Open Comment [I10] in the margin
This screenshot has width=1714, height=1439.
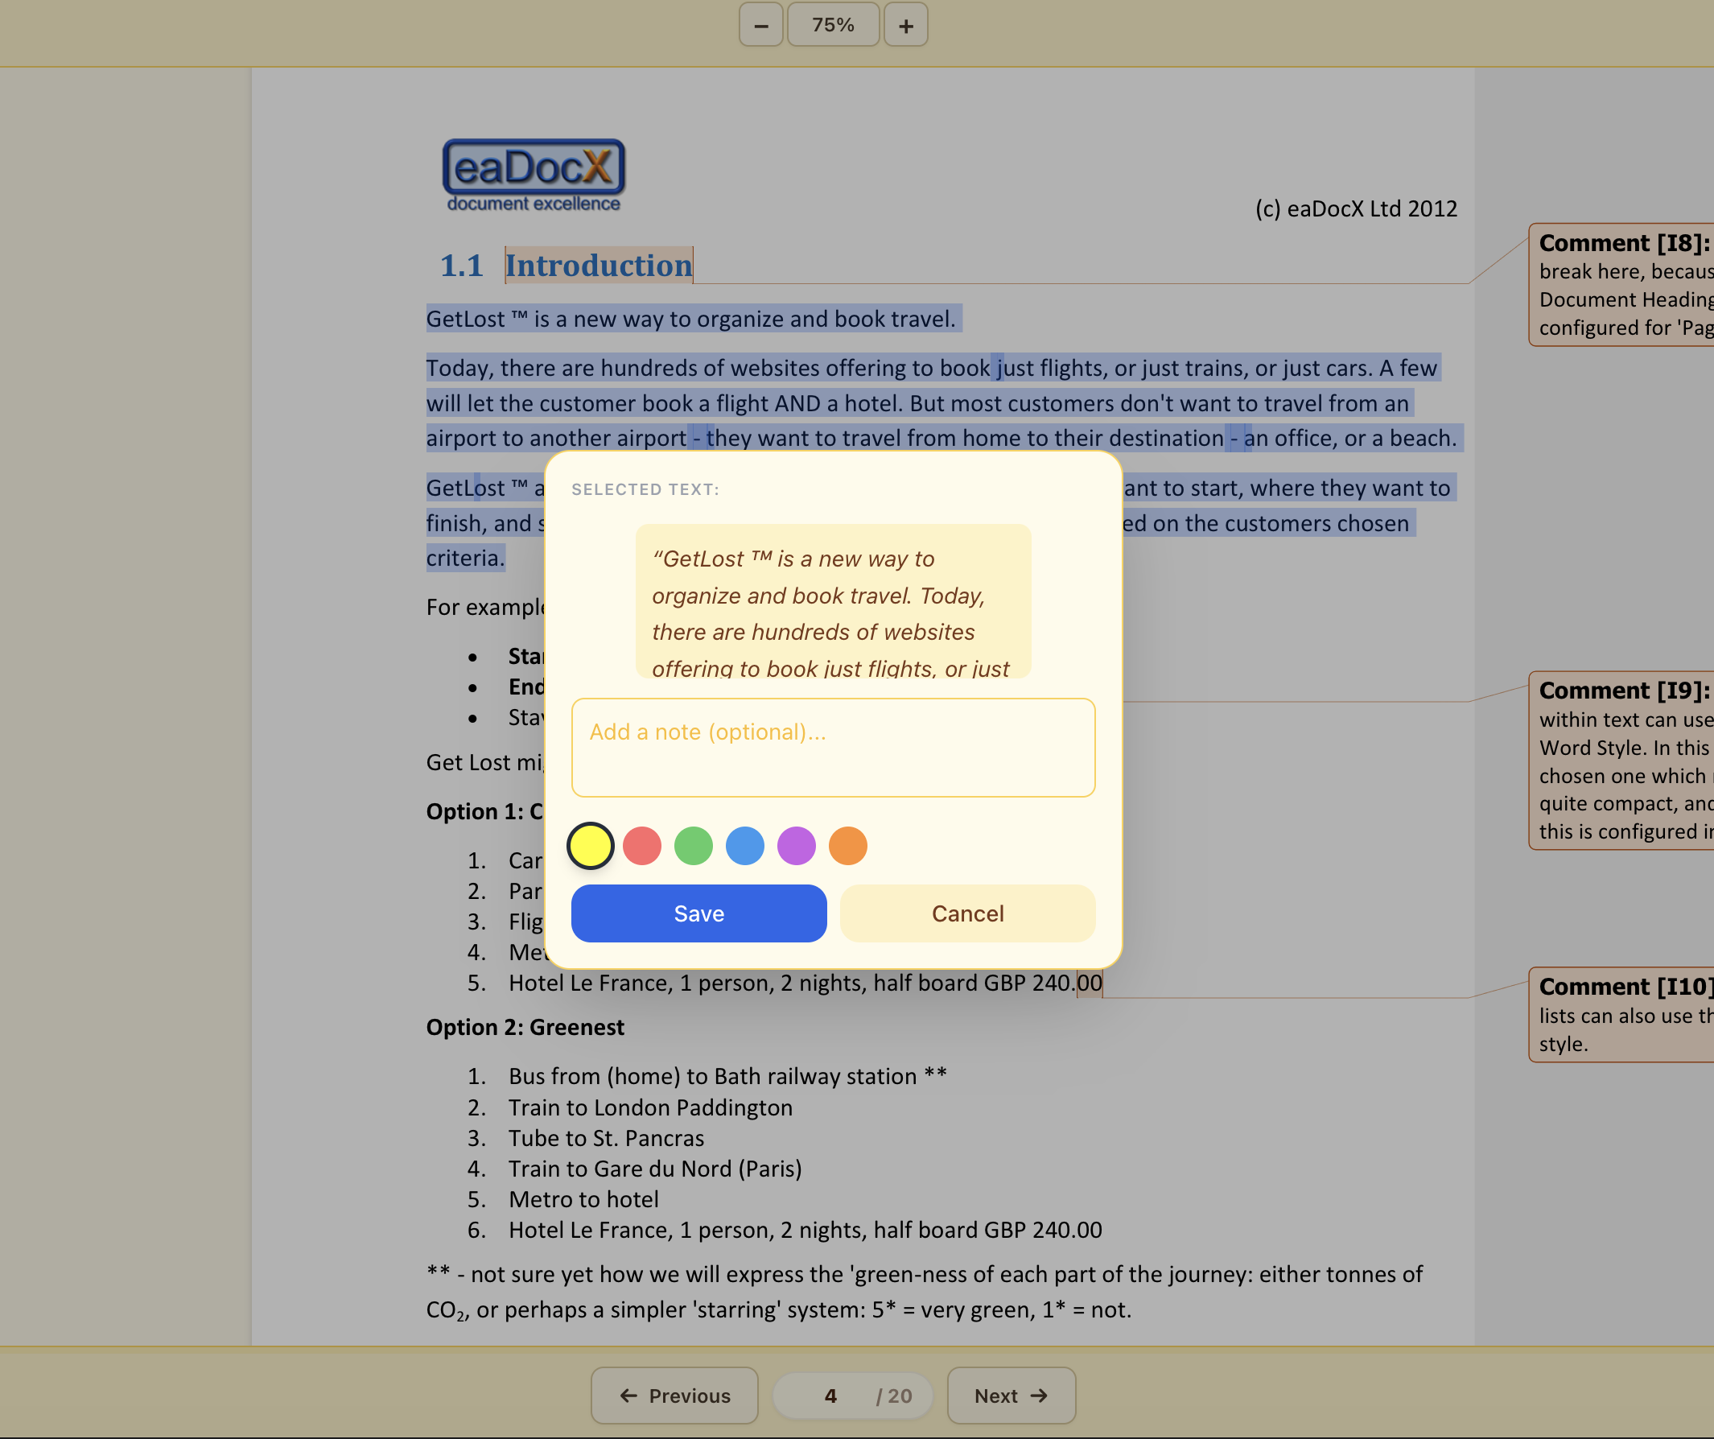1621,1015
